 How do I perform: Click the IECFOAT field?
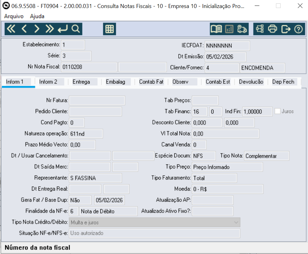coord(227,46)
